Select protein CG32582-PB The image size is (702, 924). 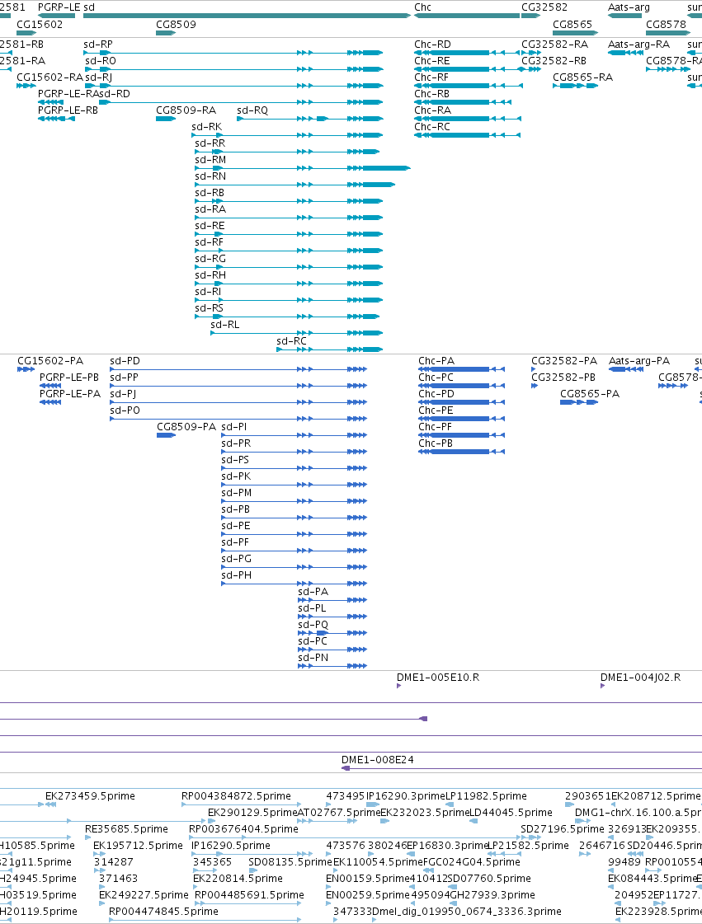(535, 386)
